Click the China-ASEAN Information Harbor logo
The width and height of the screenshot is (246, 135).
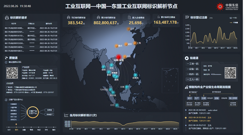coord(227,6)
